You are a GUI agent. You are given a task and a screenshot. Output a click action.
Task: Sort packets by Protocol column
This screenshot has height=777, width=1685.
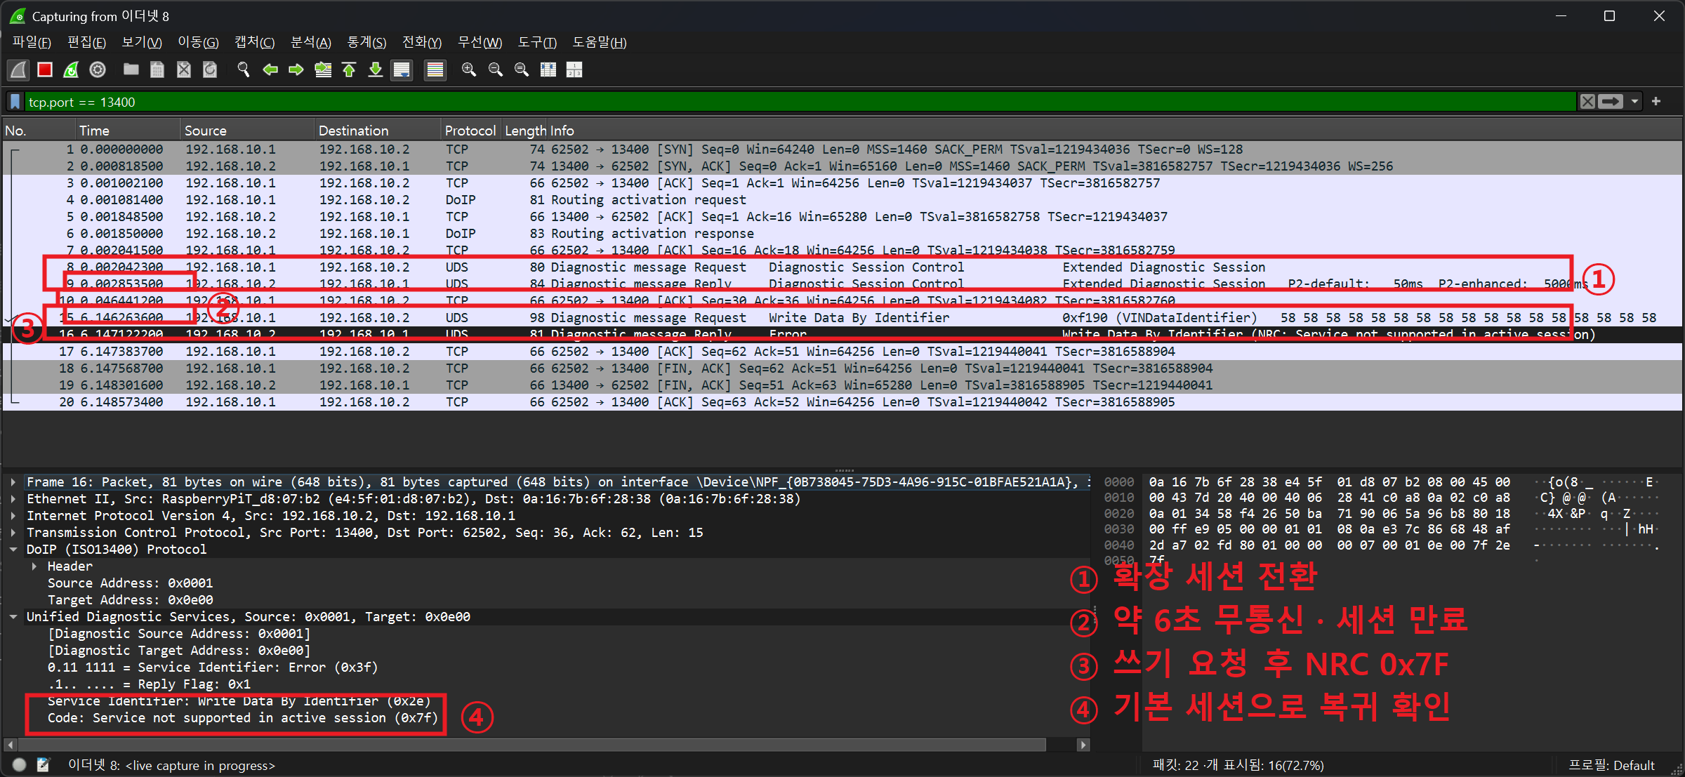tap(470, 131)
